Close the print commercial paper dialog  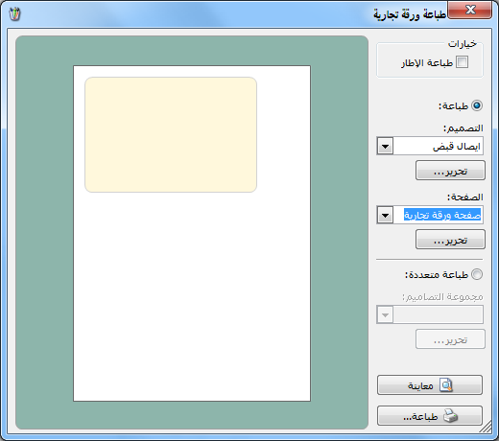[x=470, y=10]
